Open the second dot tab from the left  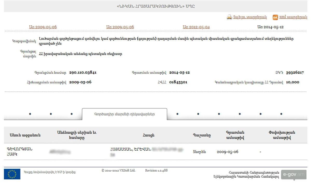coord(51,114)
